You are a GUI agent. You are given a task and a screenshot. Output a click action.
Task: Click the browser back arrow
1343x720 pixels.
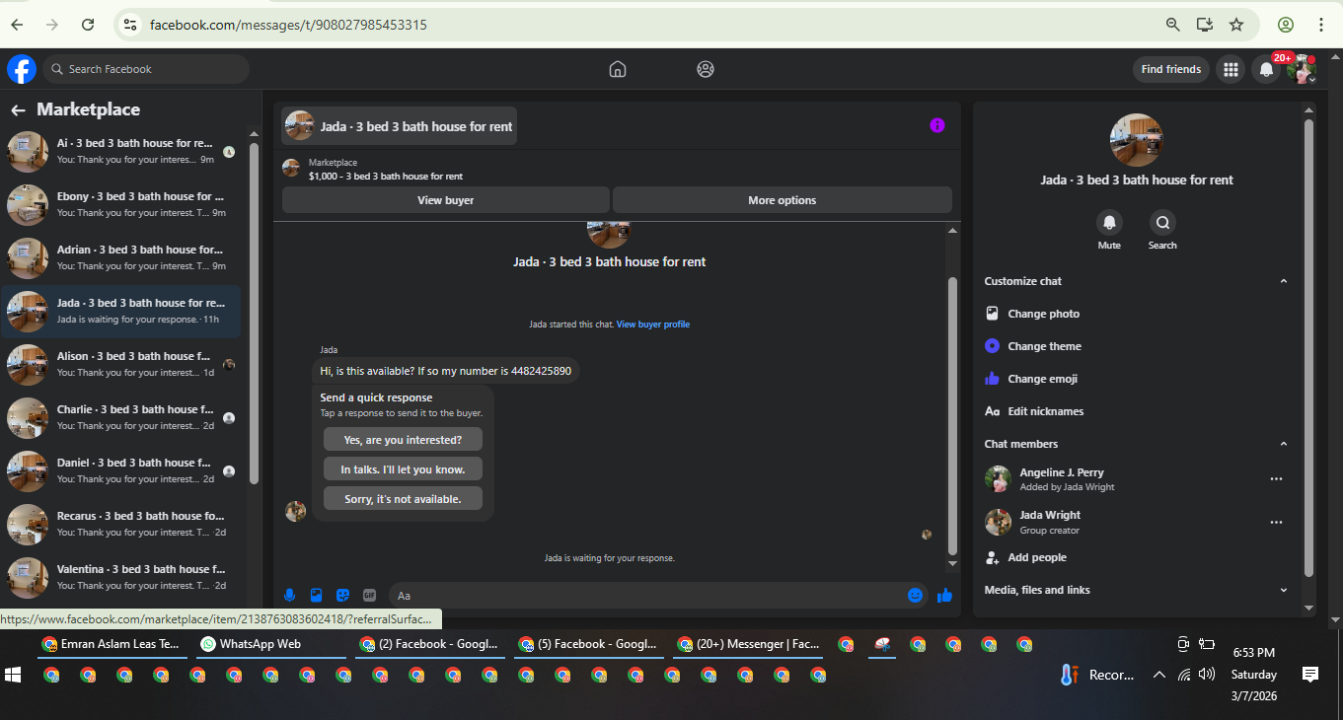click(17, 25)
